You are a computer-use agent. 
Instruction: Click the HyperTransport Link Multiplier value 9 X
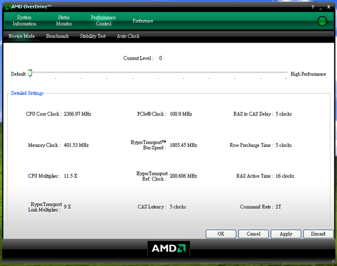coord(67,206)
